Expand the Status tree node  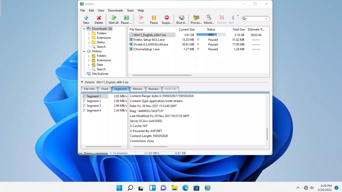click(x=89, y=42)
